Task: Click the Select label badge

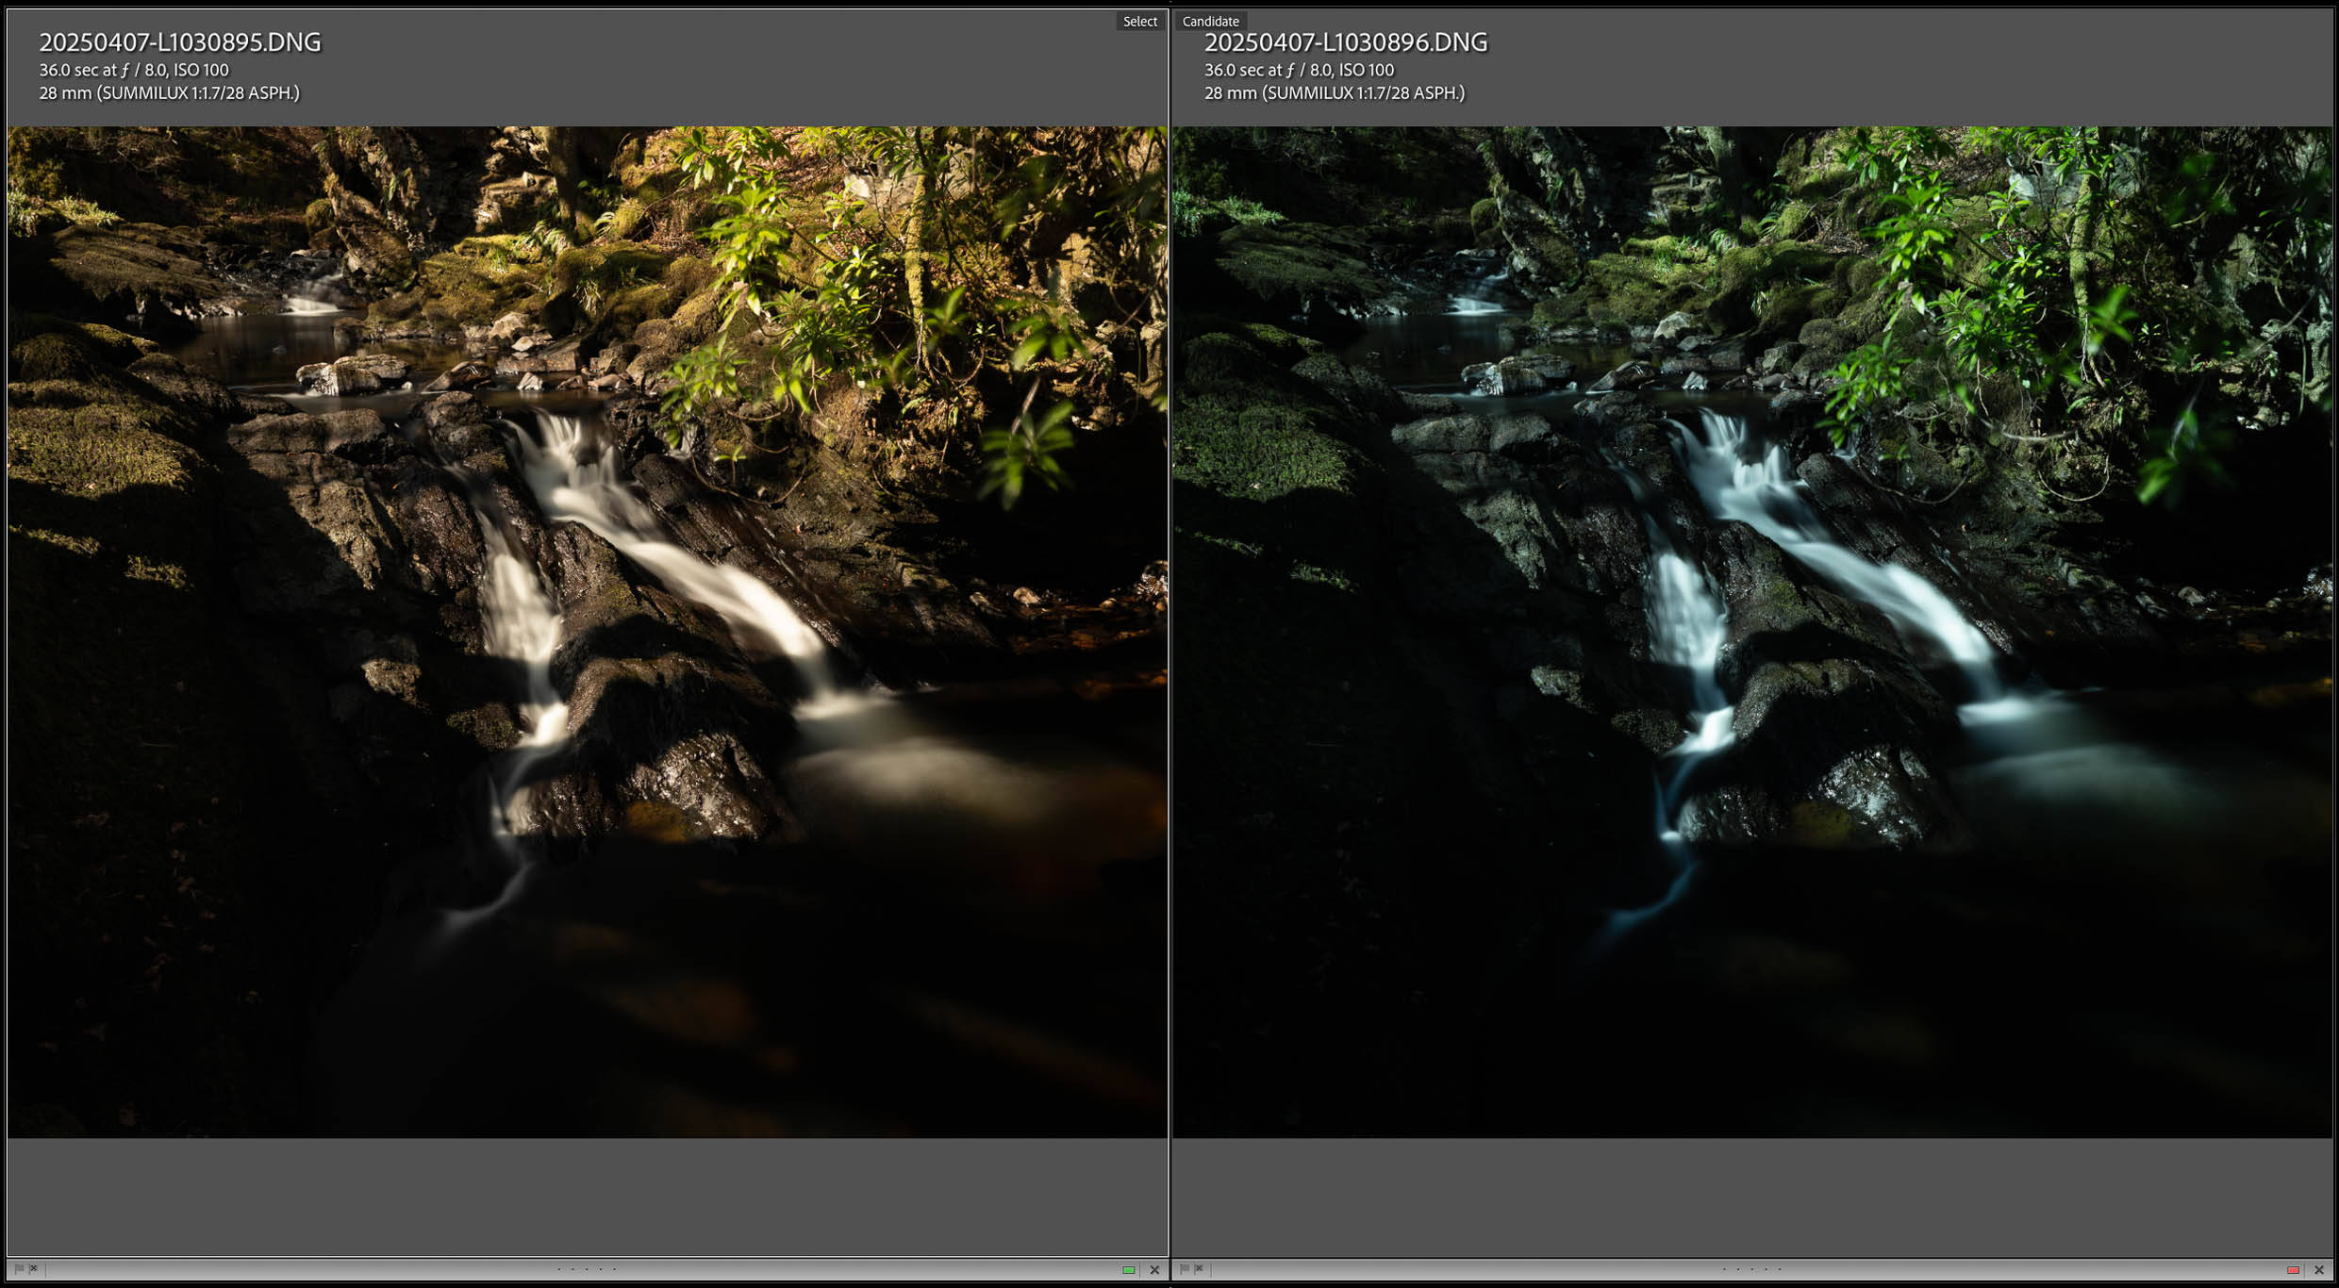Action: coord(1140,22)
